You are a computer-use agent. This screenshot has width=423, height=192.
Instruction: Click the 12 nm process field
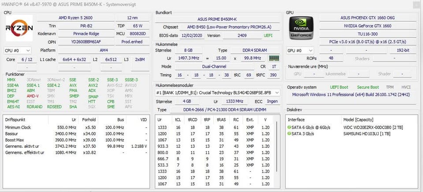click(132, 18)
